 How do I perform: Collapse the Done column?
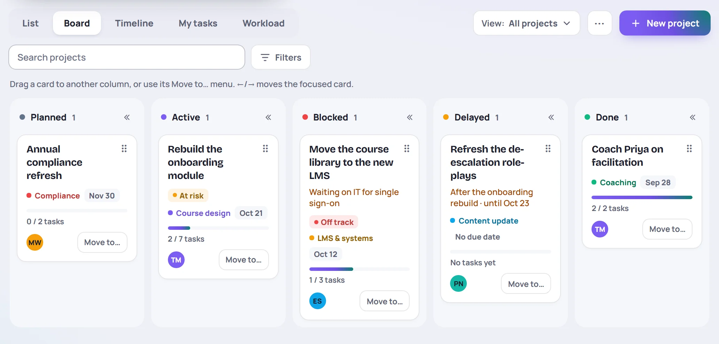click(693, 117)
